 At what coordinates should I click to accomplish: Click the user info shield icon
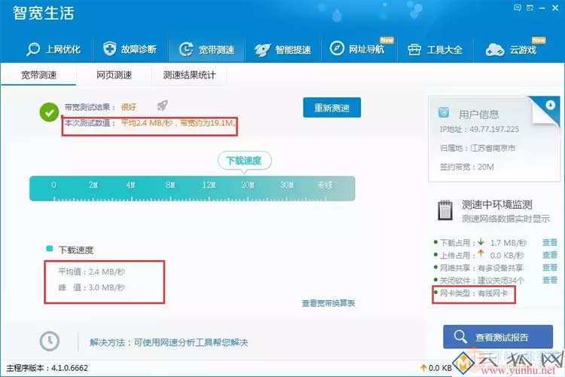coord(444,112)
